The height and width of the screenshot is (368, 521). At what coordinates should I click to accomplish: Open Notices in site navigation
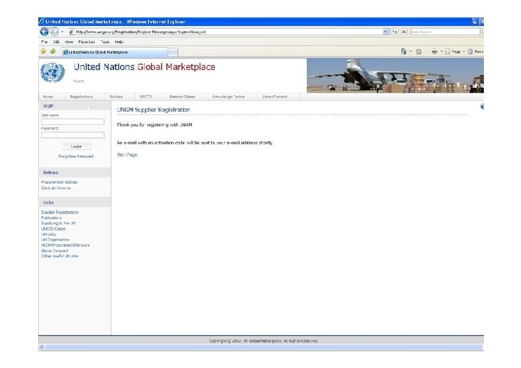coord(116,96)
